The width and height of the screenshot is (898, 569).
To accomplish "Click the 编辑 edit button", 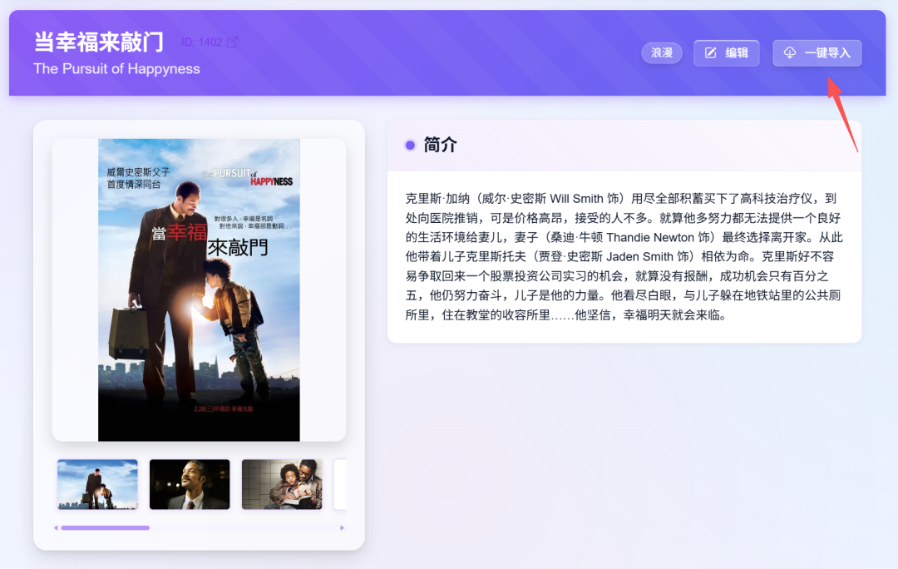I will pyautogui.click(x=726, y=52).
